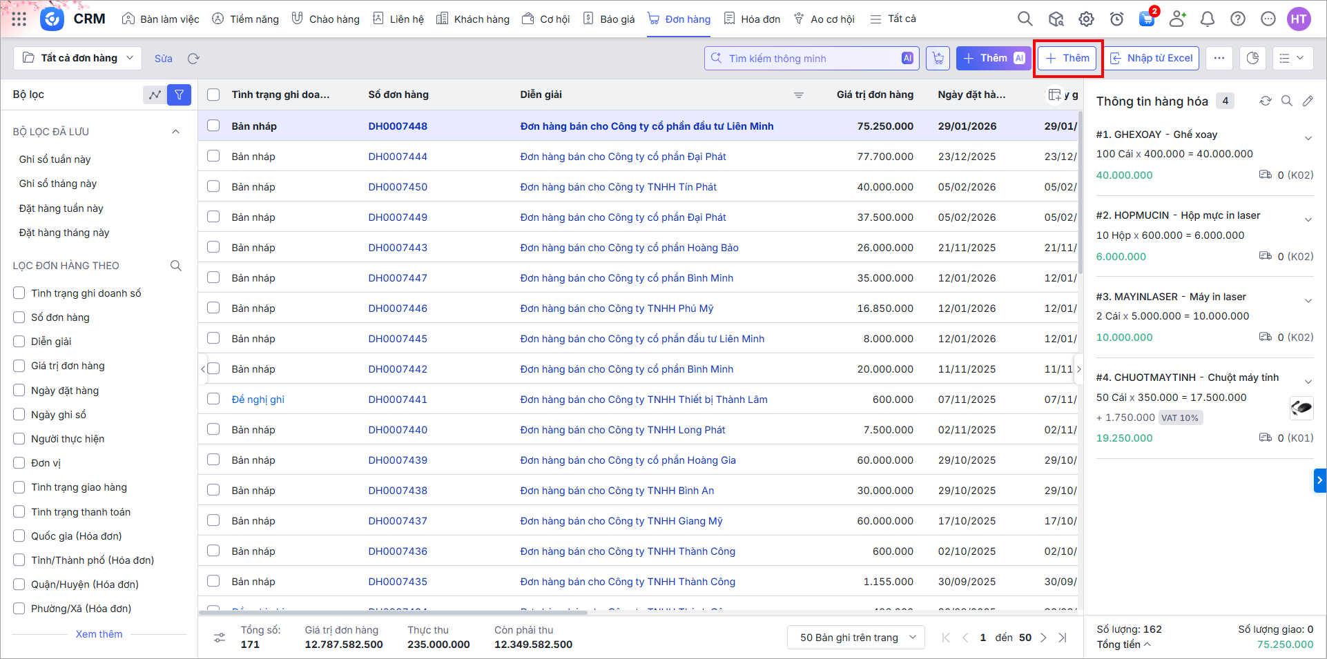Switch to the Báo giá tab
The width and height of the screenshot is (1327, 659).
pyautogui.click(x=608, y=19)
